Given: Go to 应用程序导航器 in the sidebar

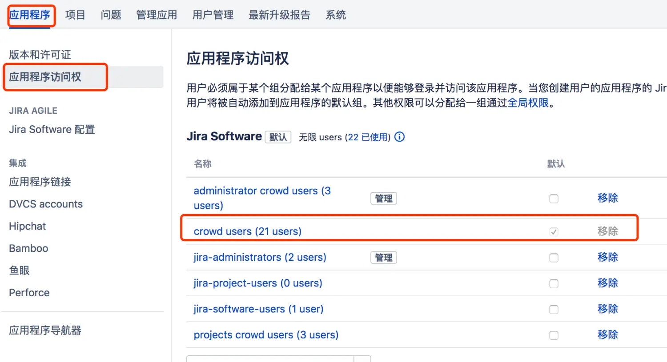Looking at the screenshot, I should point(45,330).
